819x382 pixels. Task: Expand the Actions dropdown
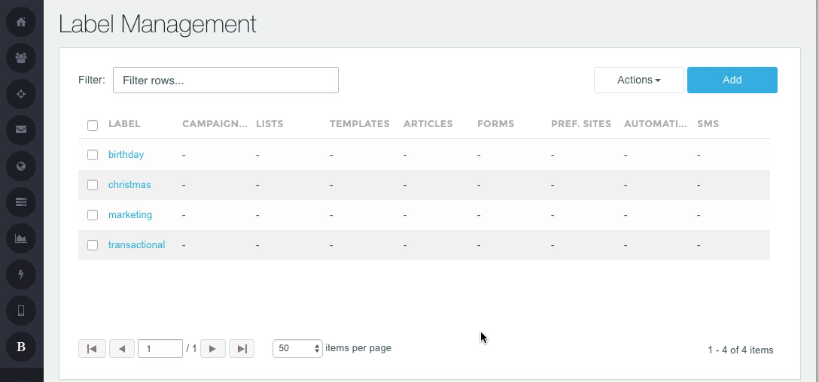638,80
